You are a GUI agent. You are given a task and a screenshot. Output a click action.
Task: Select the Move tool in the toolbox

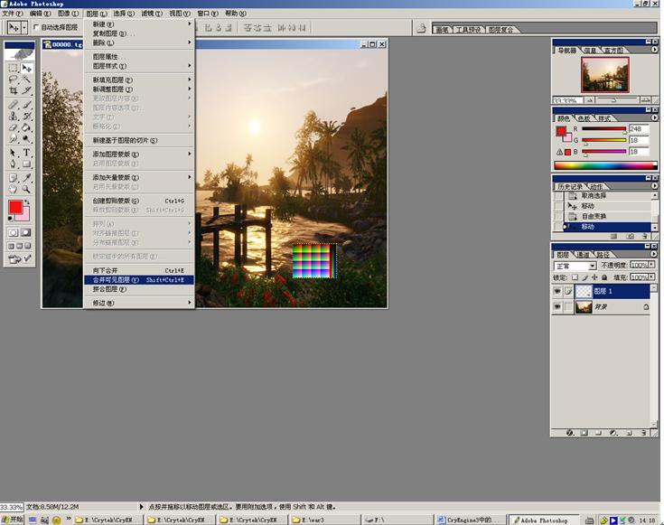click(x=27, y=68)
